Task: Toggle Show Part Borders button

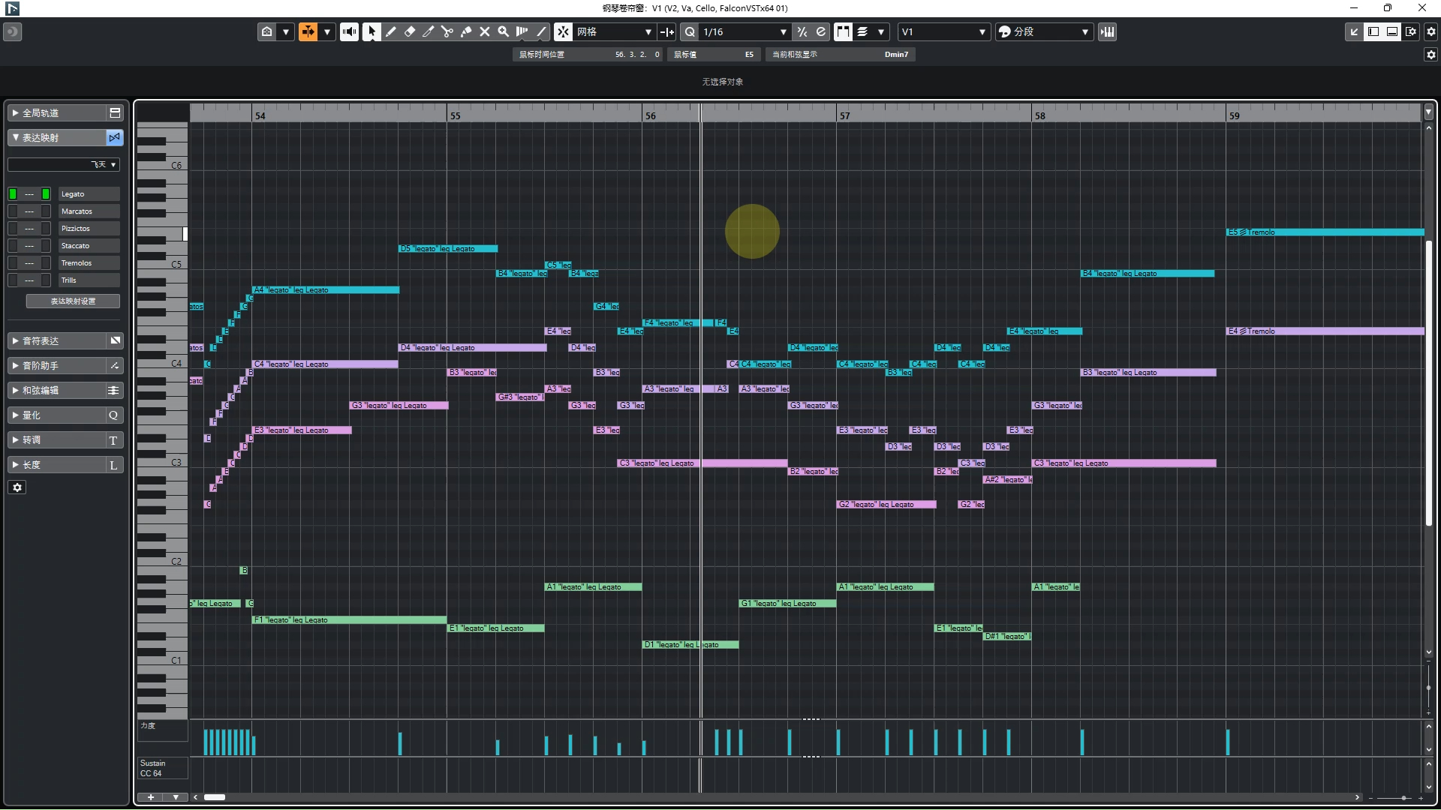Action: click(x=844, y=31)
